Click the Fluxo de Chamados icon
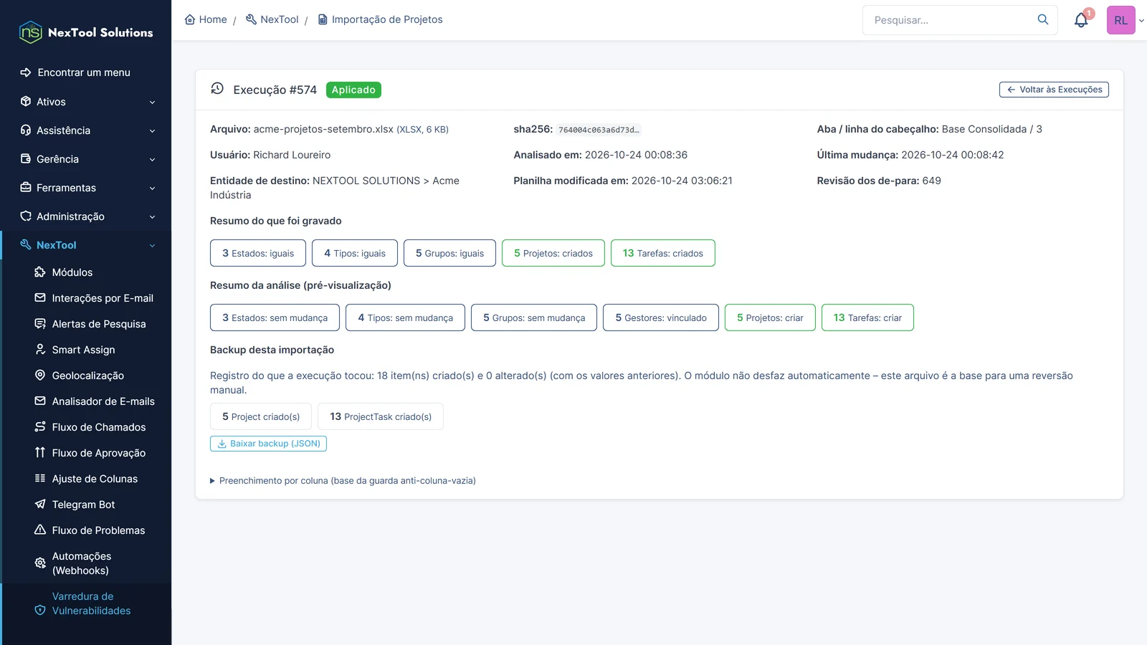The width and height of the screenshot is (1147, 645). [x=40, y=427]
